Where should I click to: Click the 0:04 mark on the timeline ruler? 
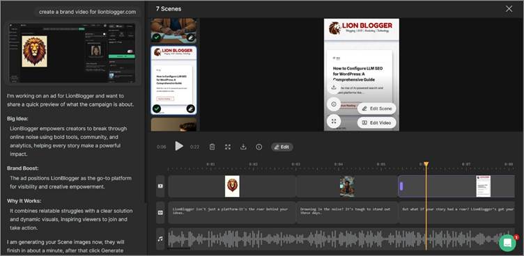pos(339,164)
